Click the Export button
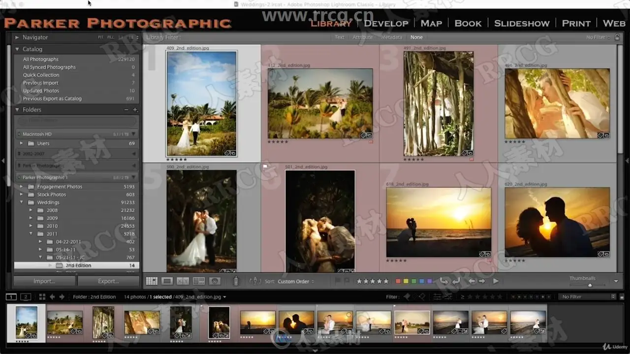This screenshot has width=630, height=354. click(x=108, y=281)
